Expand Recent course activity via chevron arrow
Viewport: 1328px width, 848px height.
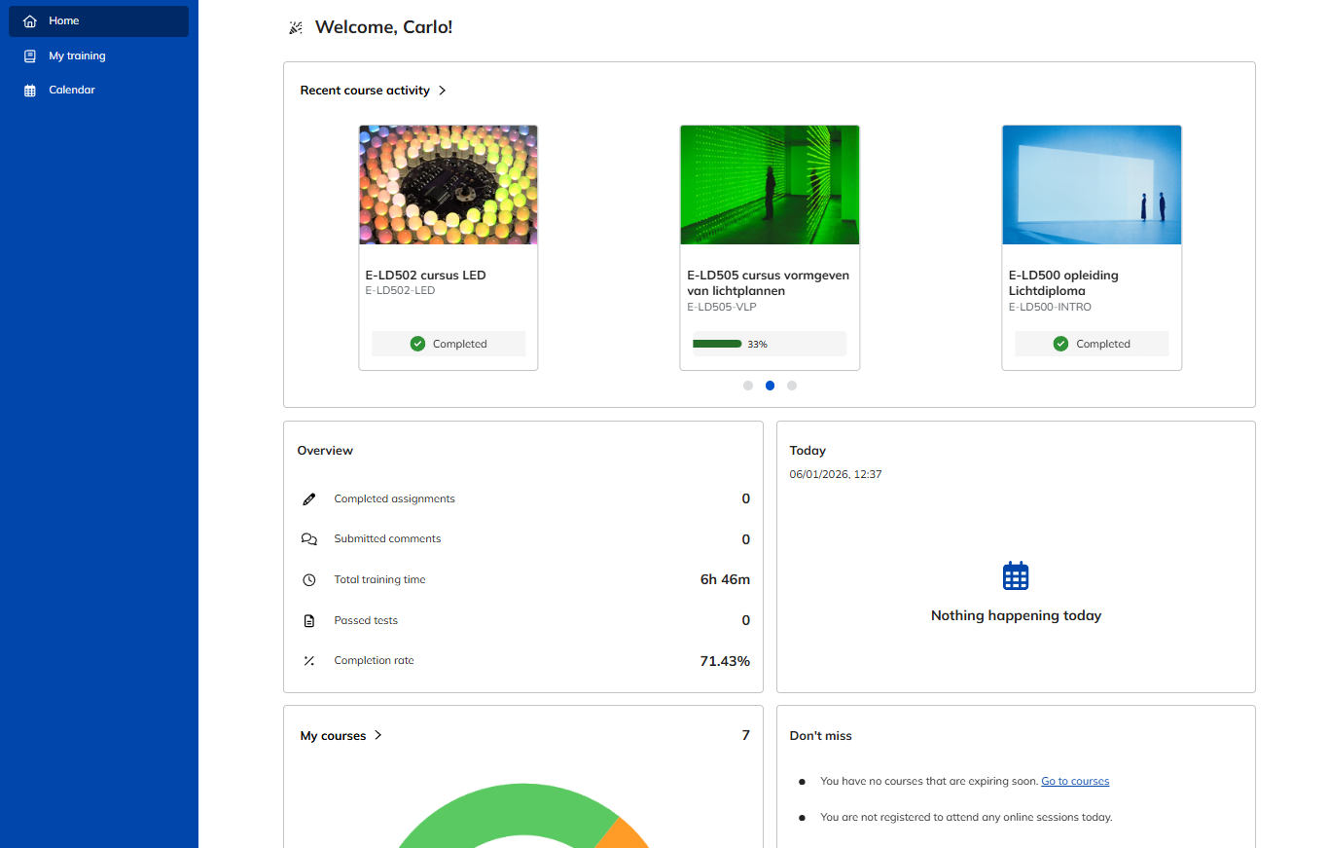click(x=443, y=91)
